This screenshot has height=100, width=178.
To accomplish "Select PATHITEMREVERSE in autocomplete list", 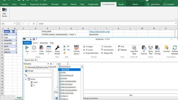I will (69, 81).
